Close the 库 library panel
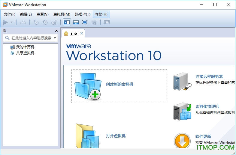Viewport: 236px width, 155px height. click(56, 31)
